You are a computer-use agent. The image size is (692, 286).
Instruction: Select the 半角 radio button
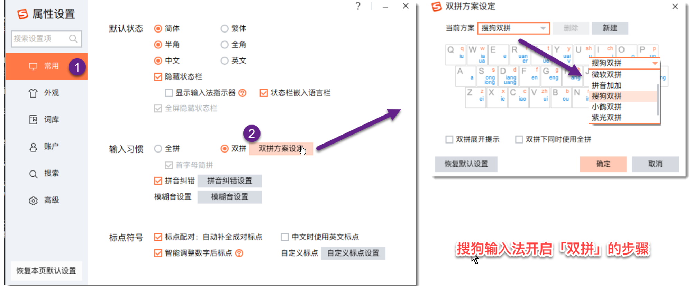coord(158,45)
